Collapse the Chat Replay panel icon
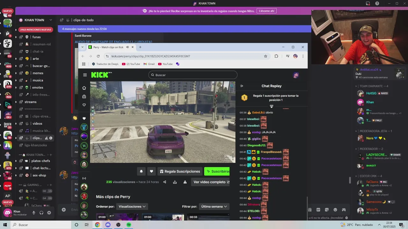This screenshot has width=408, height=229. [242, 86]
